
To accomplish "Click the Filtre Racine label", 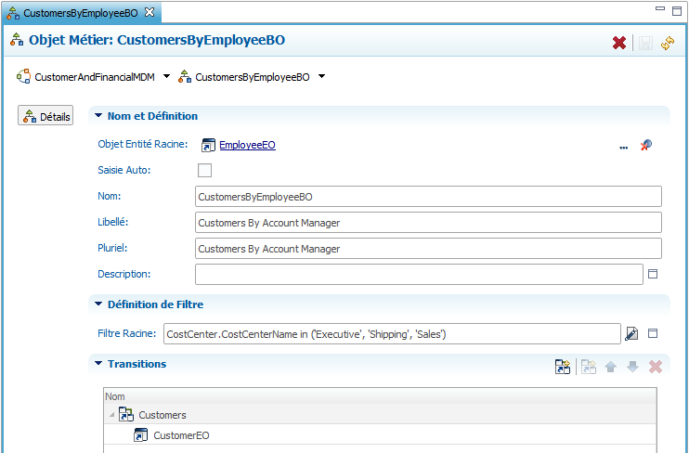I will [126, 333].
